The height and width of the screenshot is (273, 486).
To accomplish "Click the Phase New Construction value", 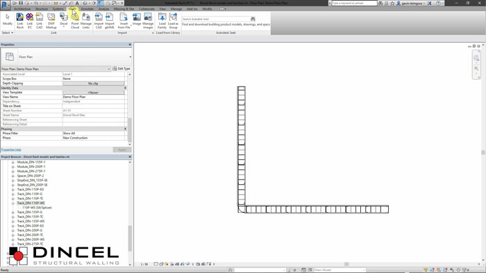I will (x=93, y=138).
